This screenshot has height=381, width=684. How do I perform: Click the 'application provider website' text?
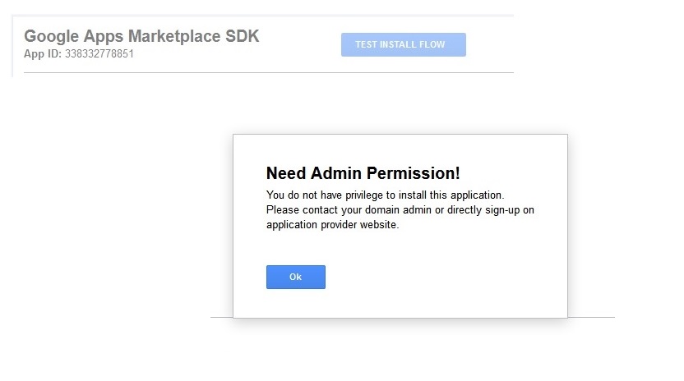[x=332, y=225]
